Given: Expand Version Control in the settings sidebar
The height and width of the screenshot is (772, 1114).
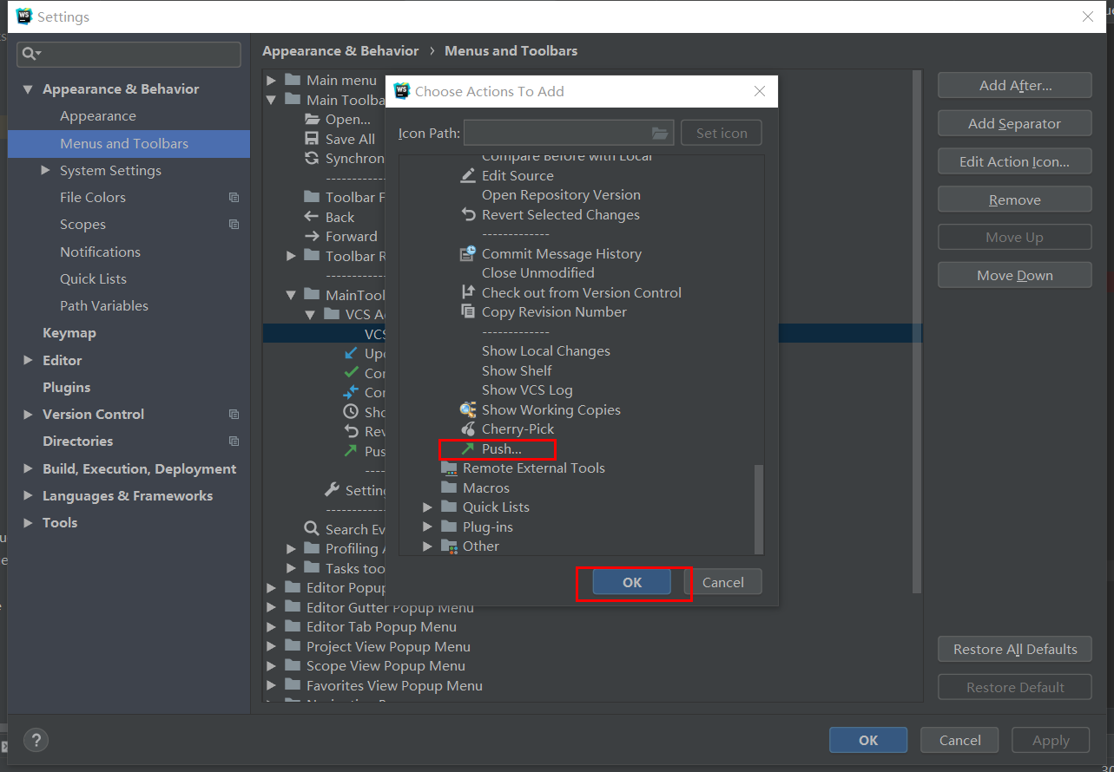Looking at the screenshot, I should click(x=27, y=414).
